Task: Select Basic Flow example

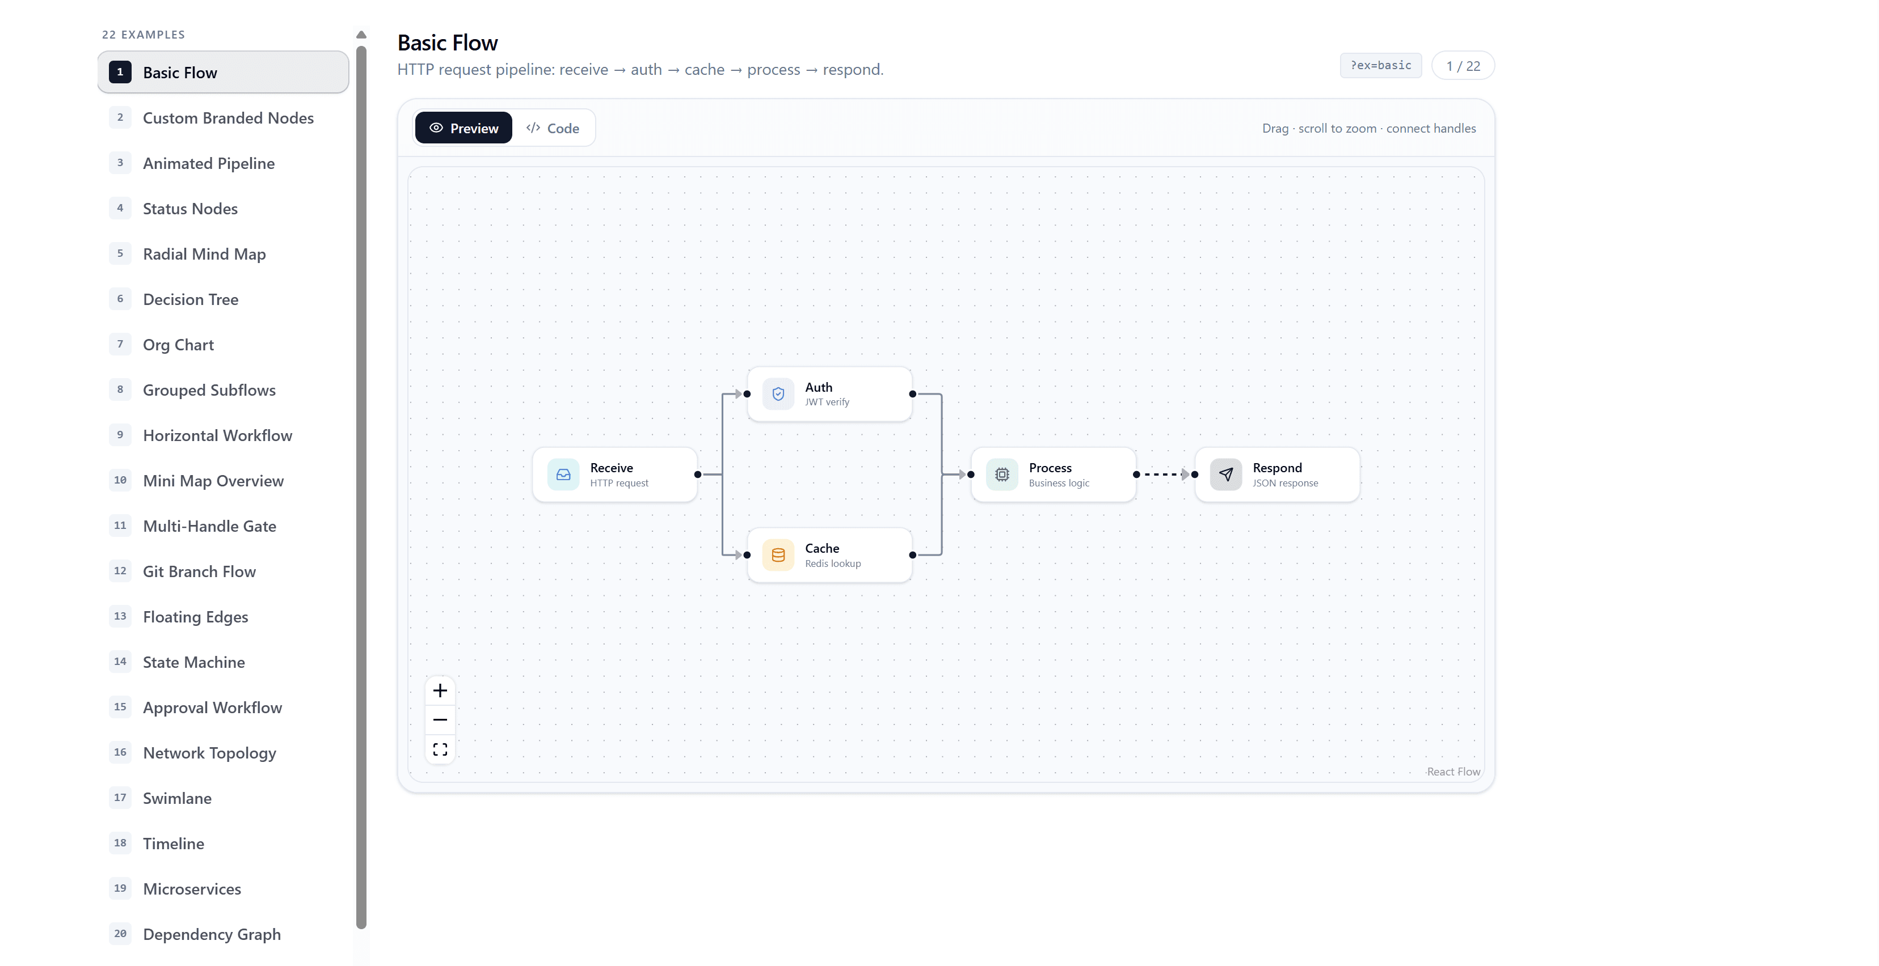Action: pyautogui.click(x=223, y=72)
